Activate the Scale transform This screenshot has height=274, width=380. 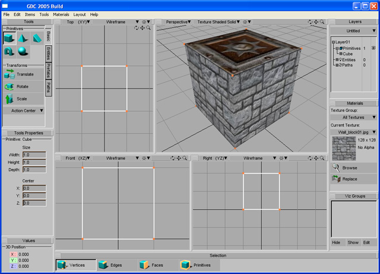coord(24,99)
